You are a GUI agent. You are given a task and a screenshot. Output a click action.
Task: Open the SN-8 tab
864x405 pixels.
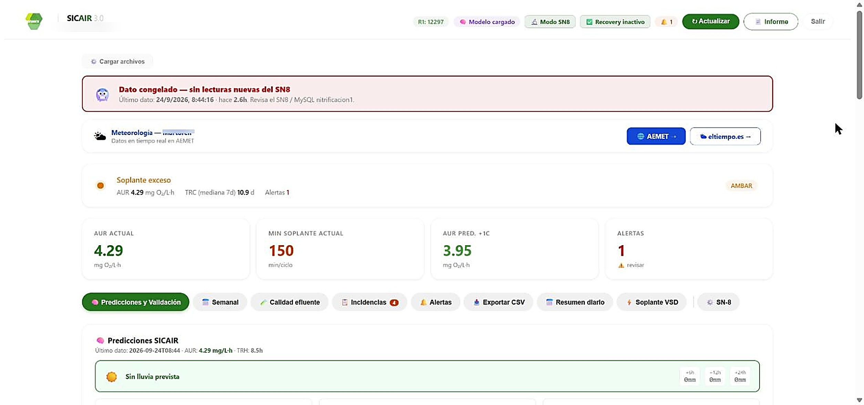(x=718, y=302)
